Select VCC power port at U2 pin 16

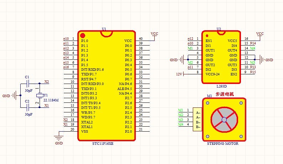260,35
